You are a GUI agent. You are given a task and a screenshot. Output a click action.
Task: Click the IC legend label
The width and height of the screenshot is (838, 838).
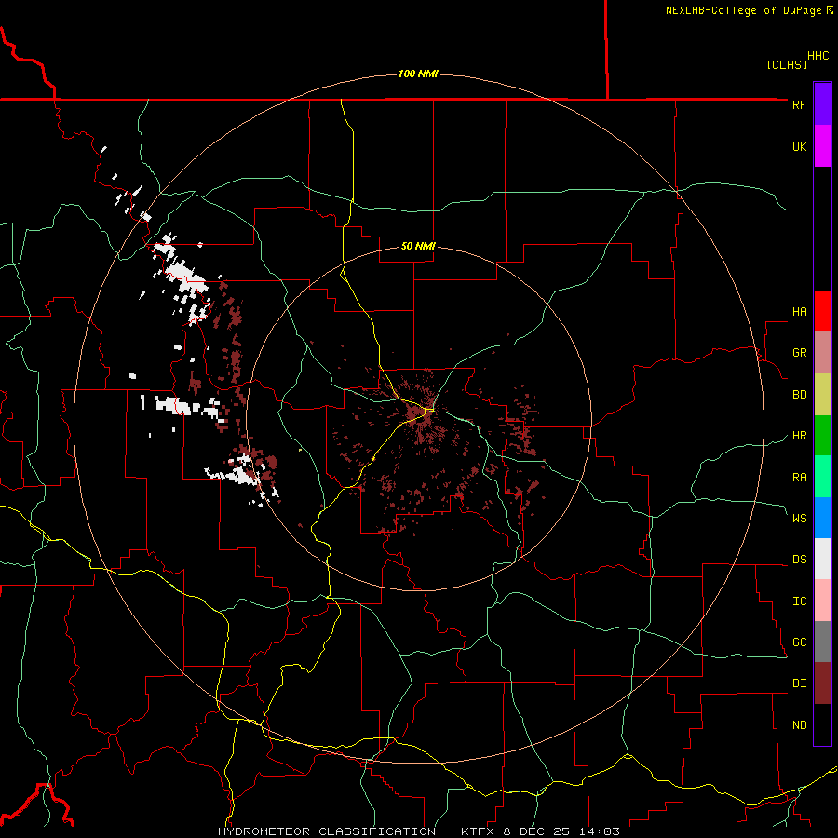point(799,601)
